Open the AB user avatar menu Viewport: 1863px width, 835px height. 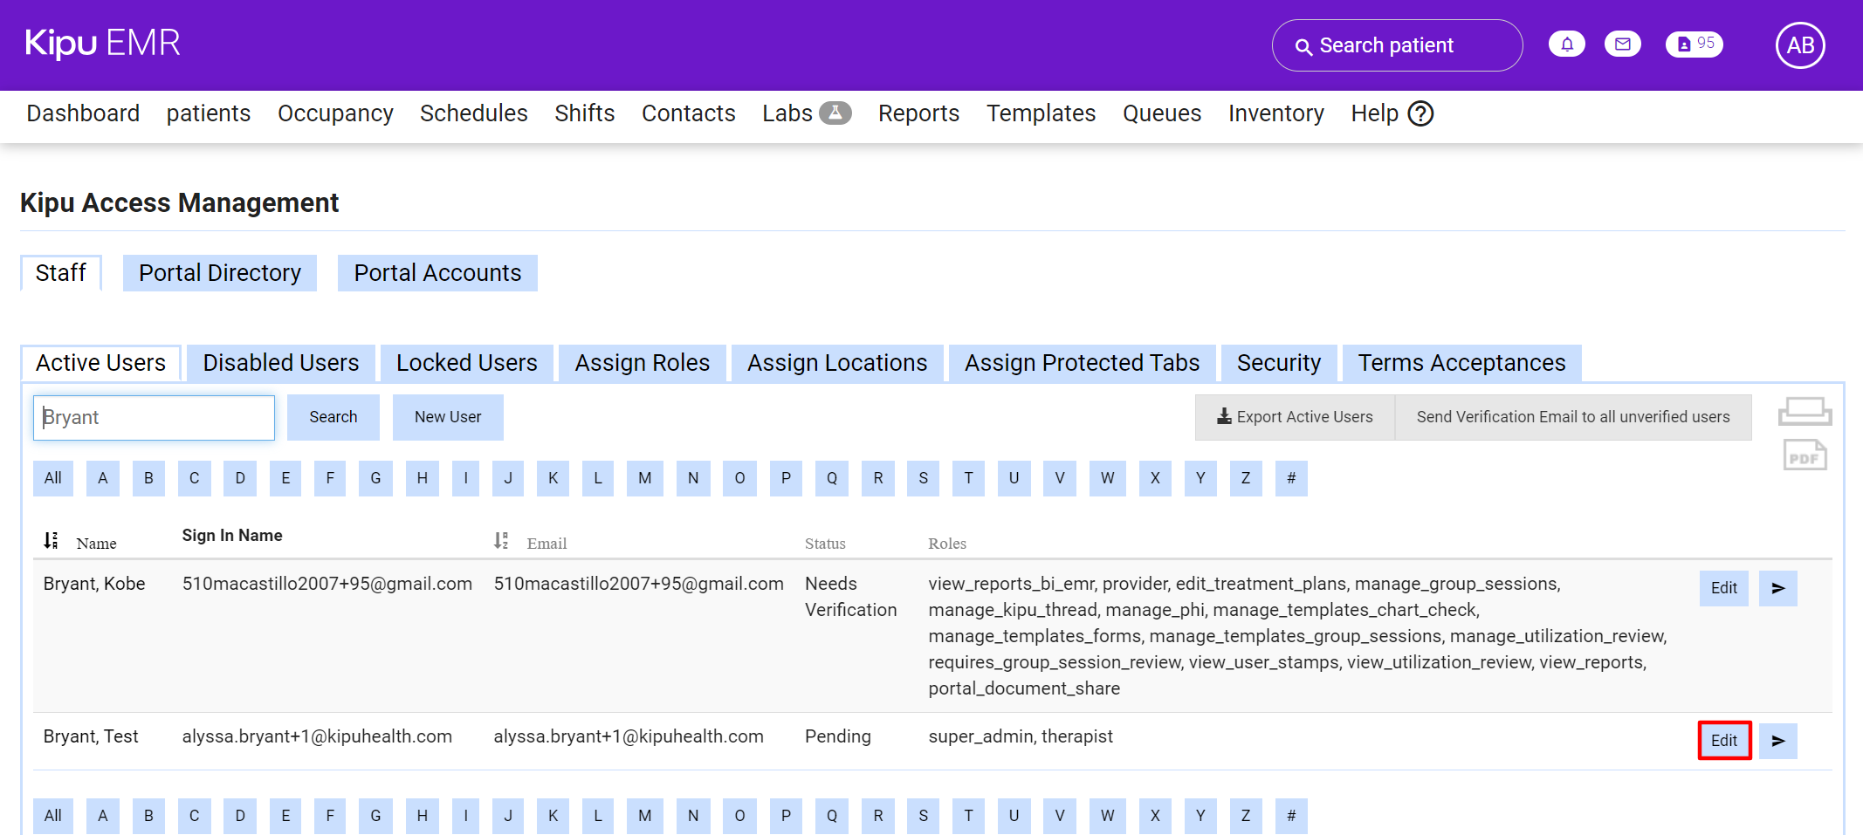point(1799,45)
